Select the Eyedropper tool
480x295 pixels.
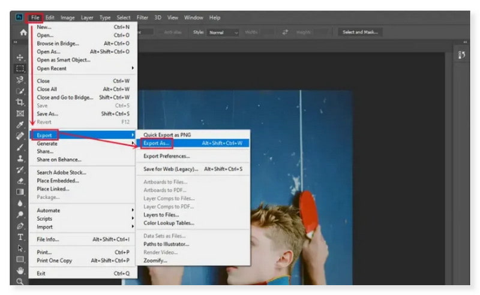tap(20, 125)
